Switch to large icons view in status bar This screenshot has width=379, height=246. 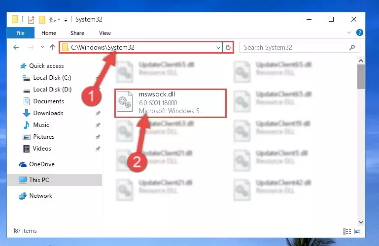[358, 232]
